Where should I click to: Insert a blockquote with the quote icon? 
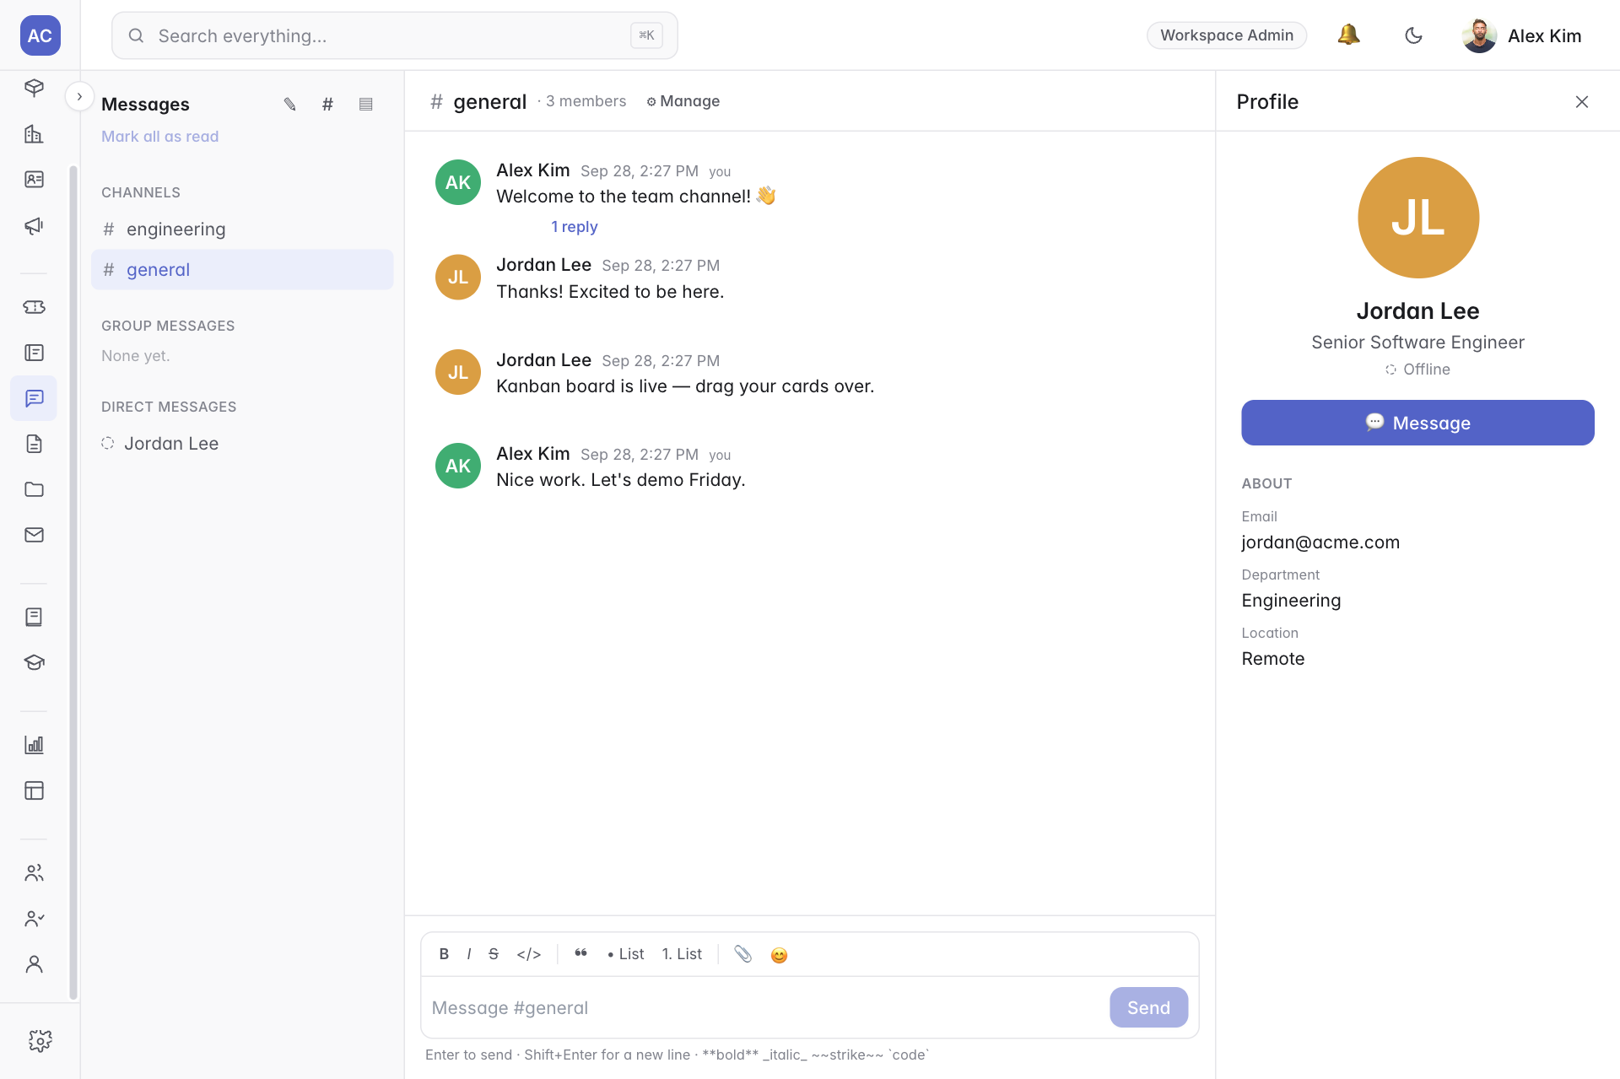coord(580,954)
